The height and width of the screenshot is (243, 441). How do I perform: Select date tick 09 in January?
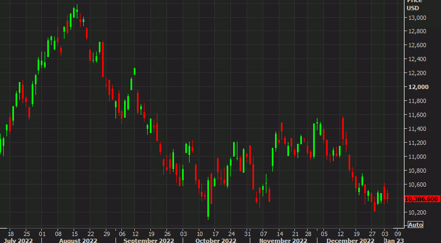coord(397,234)
